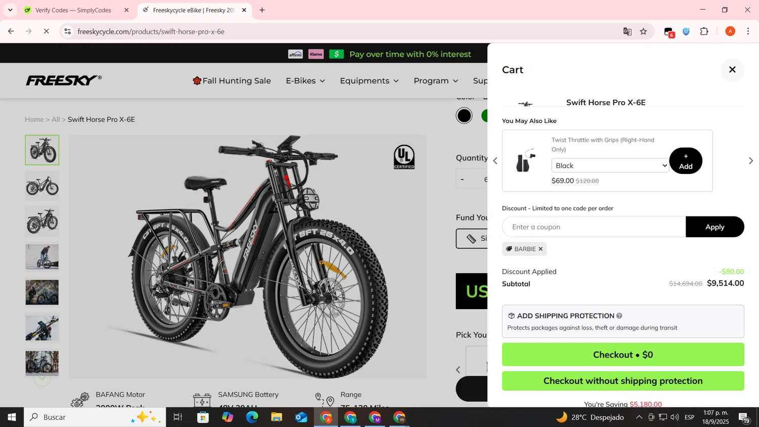View site information icon
Viewport: 759px width, 427px height.
point(67,31)
